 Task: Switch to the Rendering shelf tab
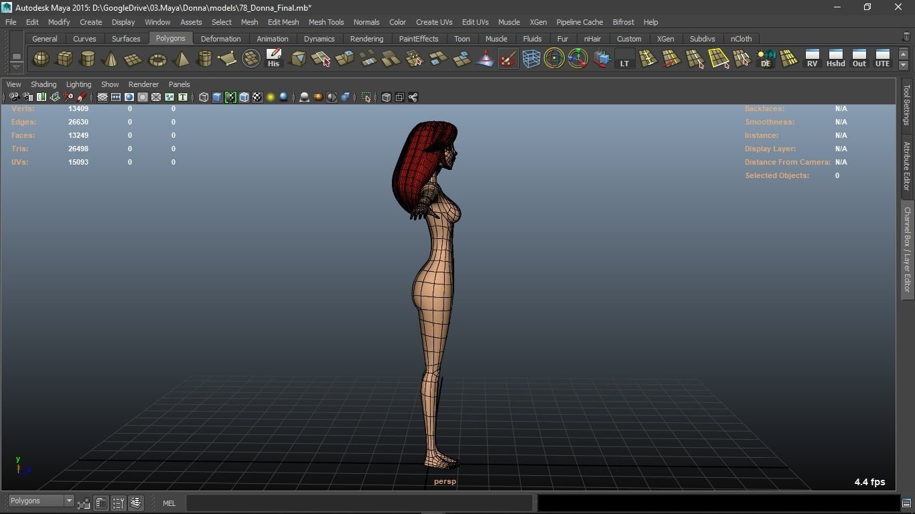click(366, 39)
